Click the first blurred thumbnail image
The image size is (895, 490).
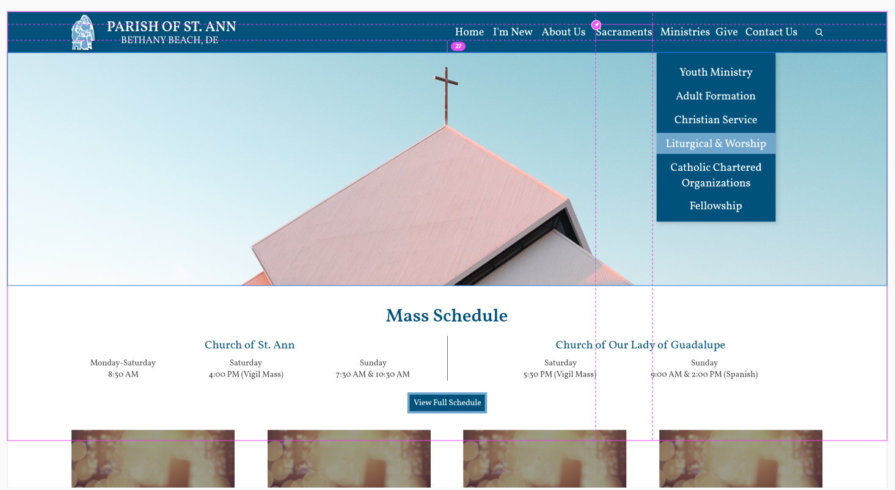[x=153, y=458]
